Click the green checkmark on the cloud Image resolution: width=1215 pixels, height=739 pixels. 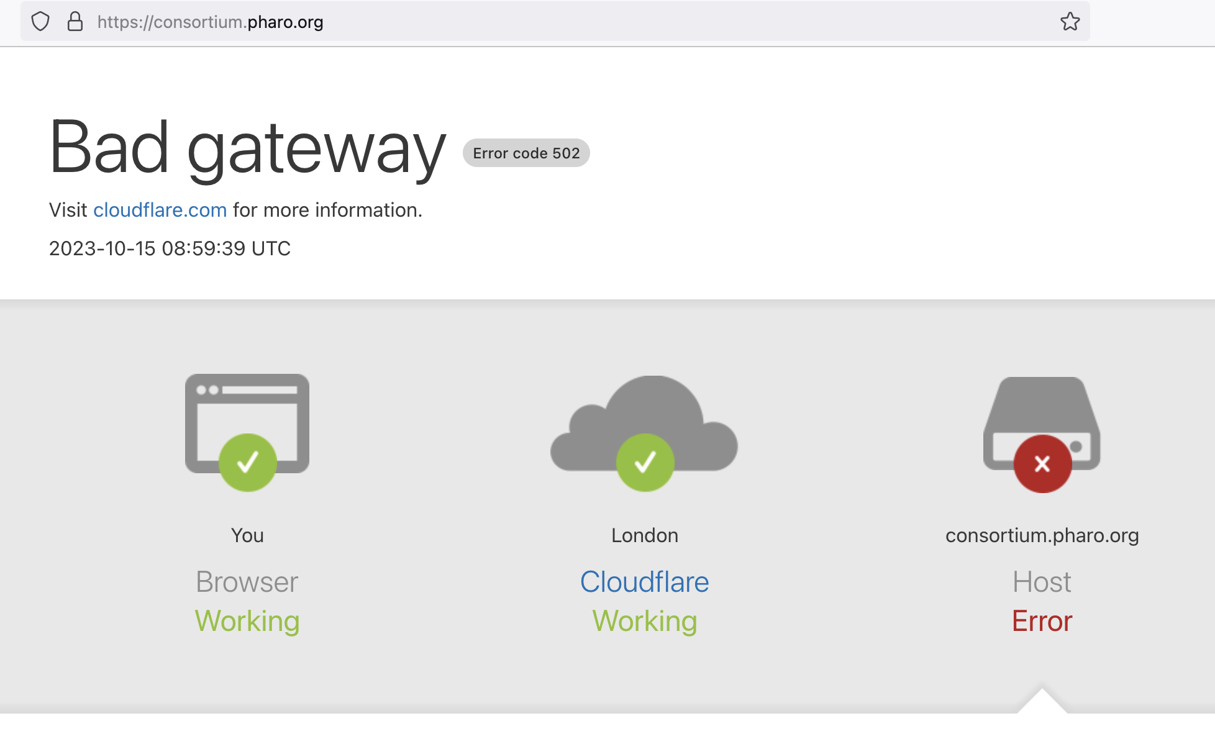coord(645,463)
